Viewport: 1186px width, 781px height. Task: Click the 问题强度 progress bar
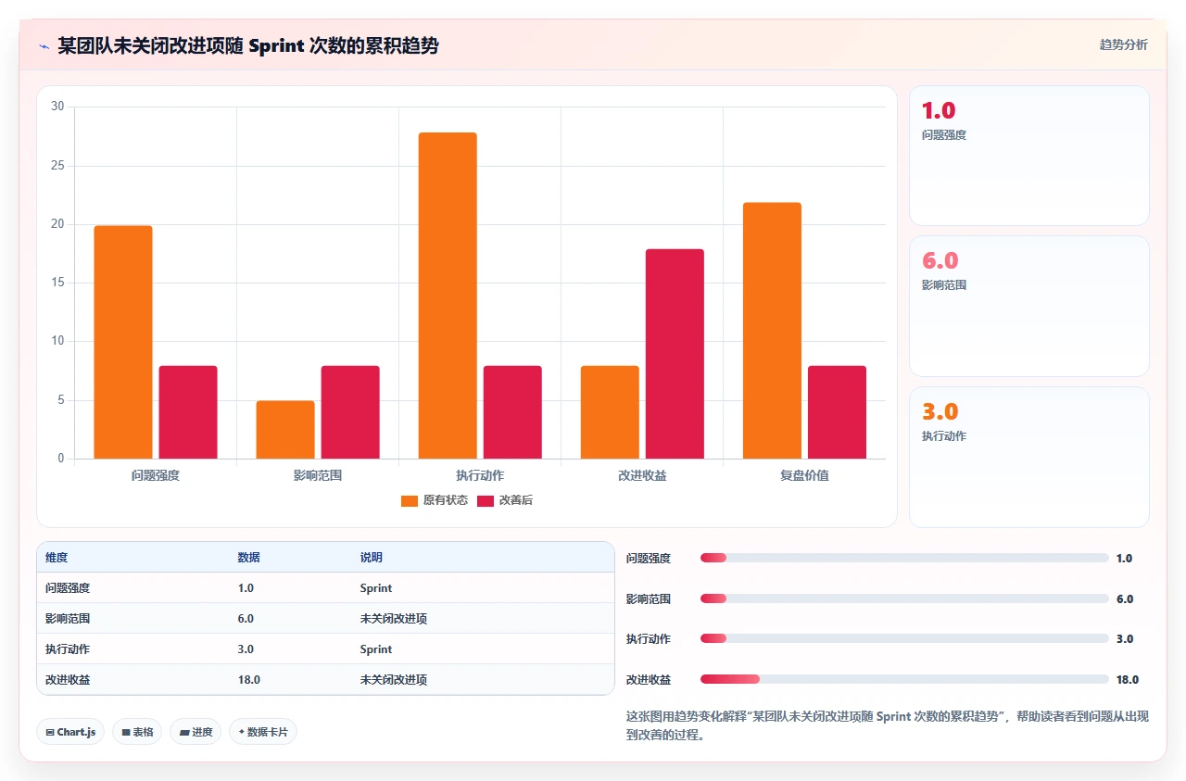pyautogui.click(x=904, y=558)
